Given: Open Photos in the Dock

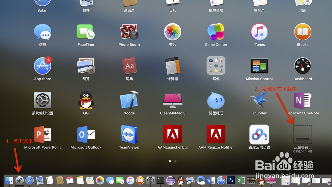Looking at the screenshot, I should click(x=100, y=180).
